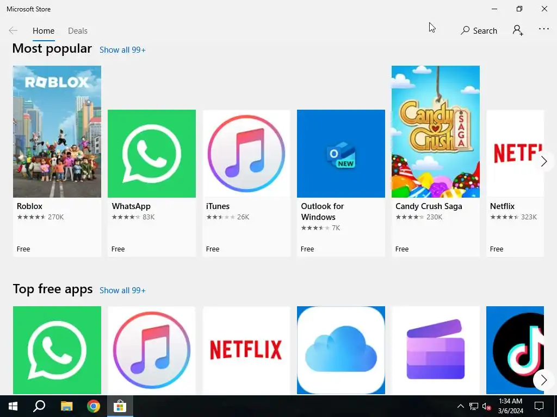Viewport: 557px width, 417px height.
Task: Go back with the back arrow
Action: 13,30
